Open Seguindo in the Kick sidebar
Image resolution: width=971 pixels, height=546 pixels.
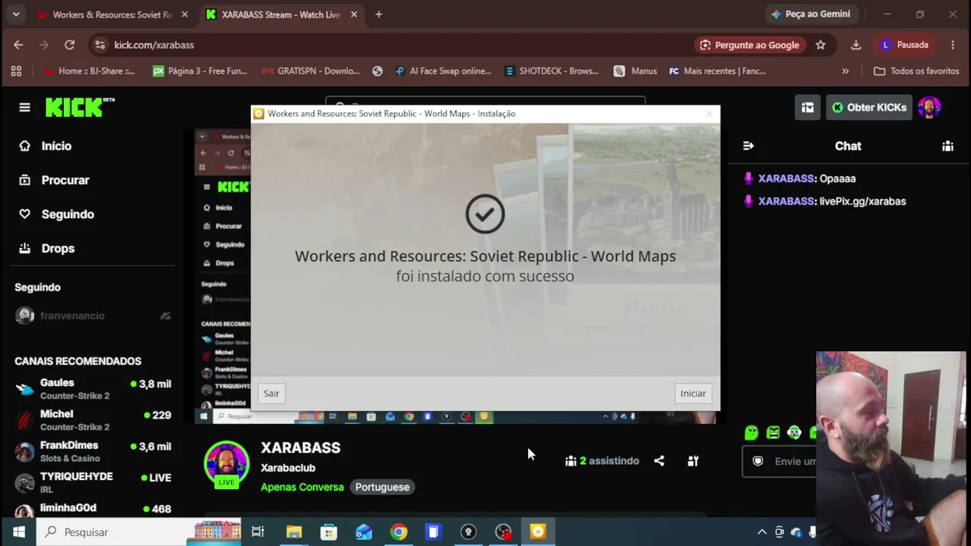57,214
